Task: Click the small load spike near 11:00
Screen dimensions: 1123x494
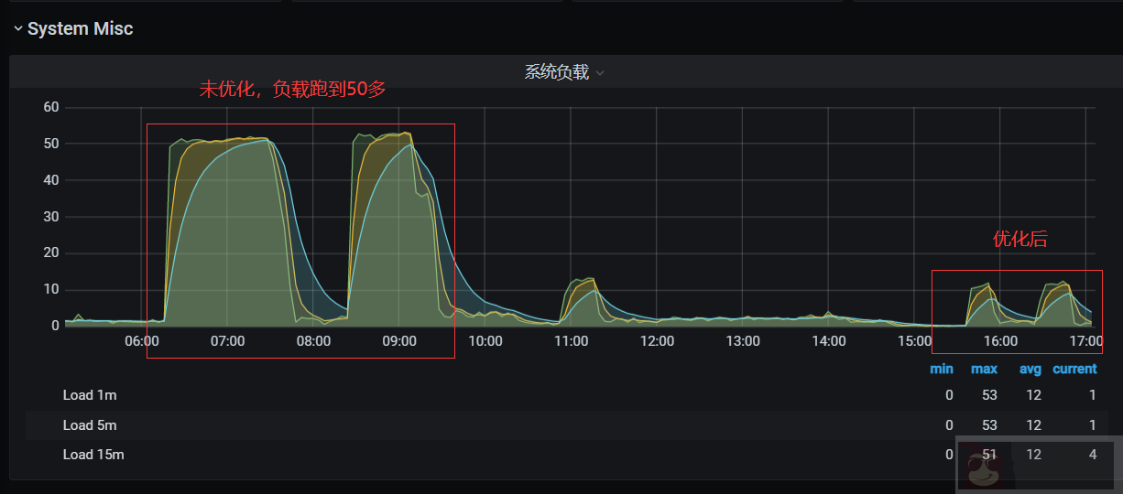Action: 583,280
